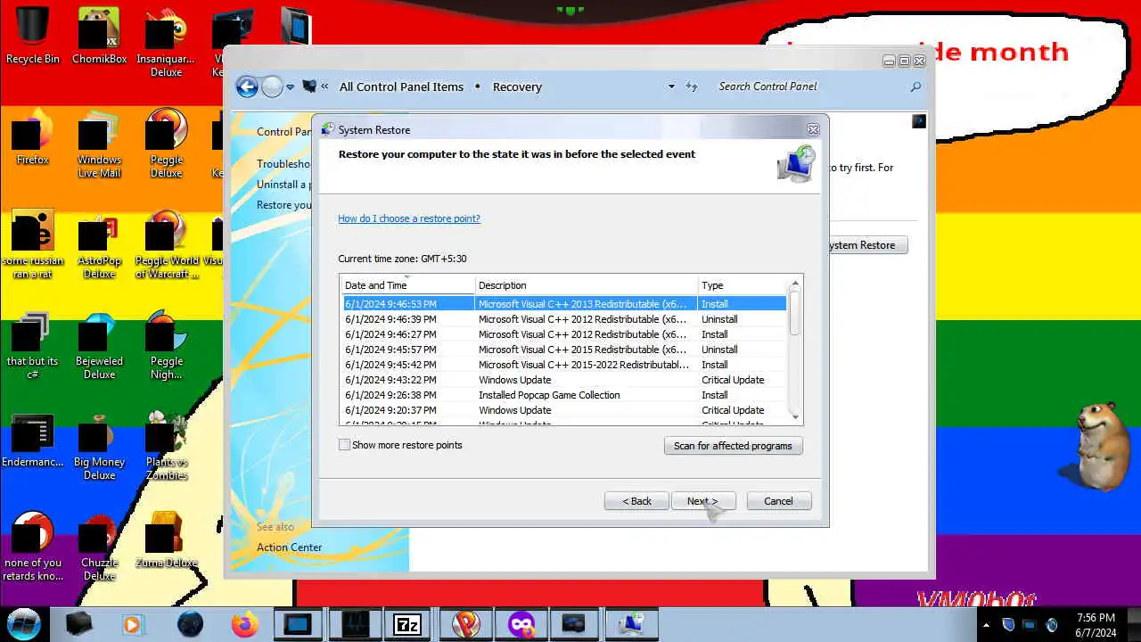Select the 6/1/2024 9:46:27 PM restore point
1141x642 pixels.
click(x=564, y=334)
